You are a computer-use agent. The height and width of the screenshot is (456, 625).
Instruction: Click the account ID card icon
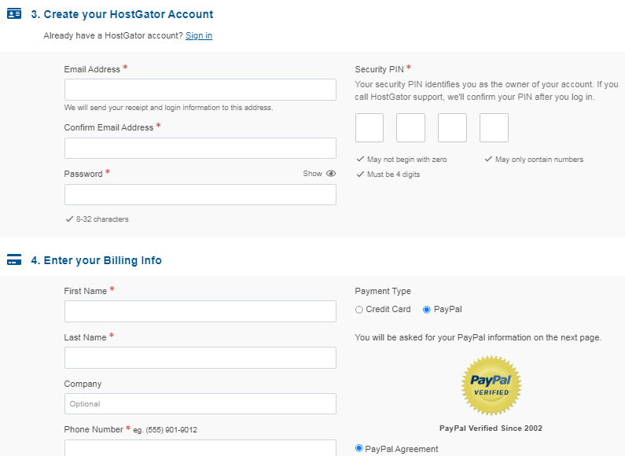tap(14, 14)
